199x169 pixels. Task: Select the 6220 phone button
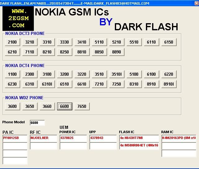point(169,74)
